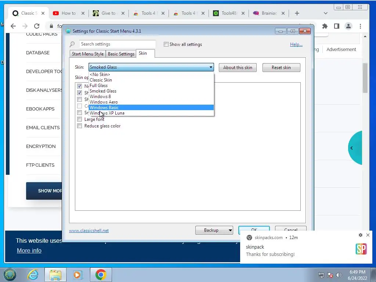
Task: Expand the Backup dropdown button
Action: coord(230,230)
